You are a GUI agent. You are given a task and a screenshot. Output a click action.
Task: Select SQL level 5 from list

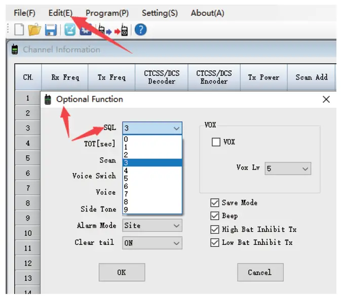coord(152,178)
